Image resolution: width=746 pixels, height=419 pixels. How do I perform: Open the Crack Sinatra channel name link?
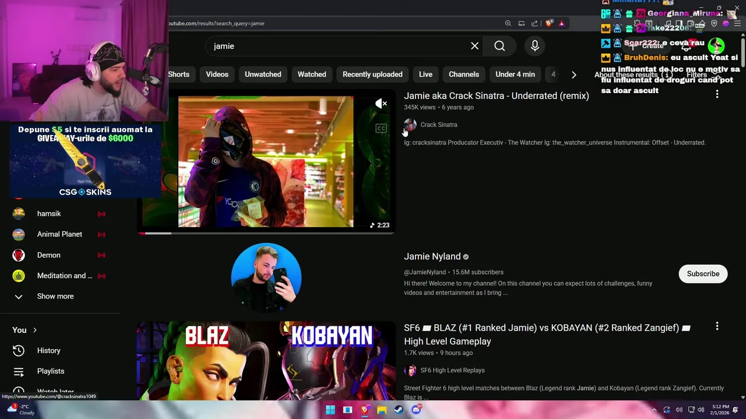point(439,125)
